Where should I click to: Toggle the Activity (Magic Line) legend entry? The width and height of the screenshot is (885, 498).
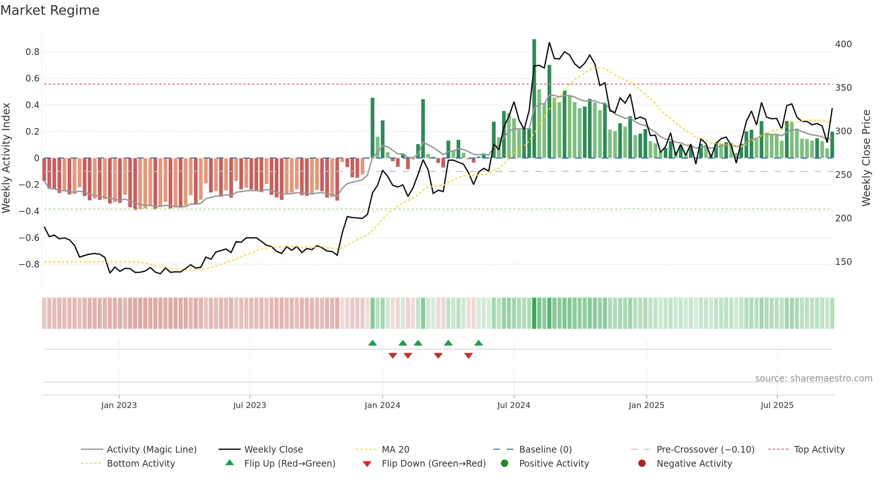tap(139, 449)
